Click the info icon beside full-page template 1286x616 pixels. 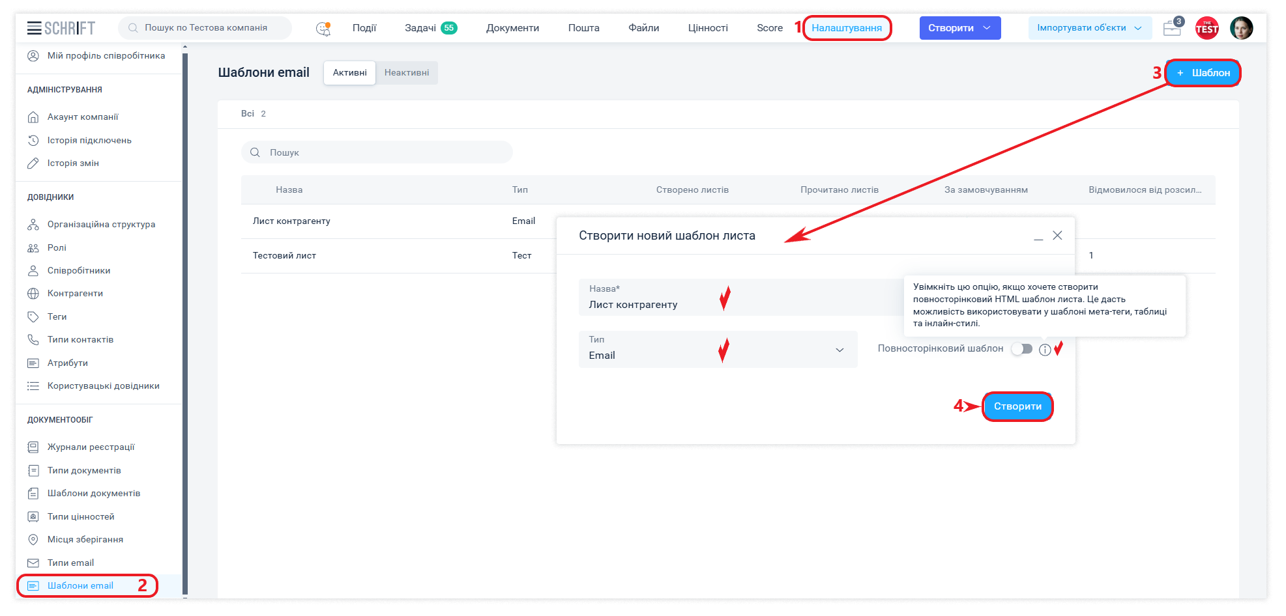(1045, 350)
